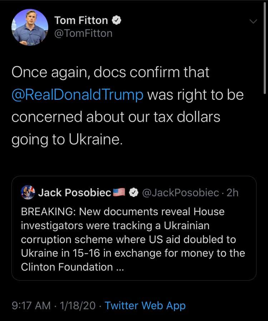Click the 2h timestamp on quoted tweet
The width and height of the screenshot is (268, 321).
pos(232,193)
